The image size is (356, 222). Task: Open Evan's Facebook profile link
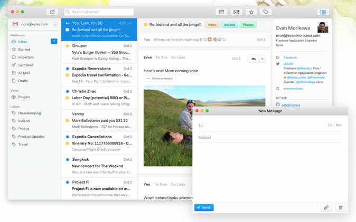[x=290, y=57]
